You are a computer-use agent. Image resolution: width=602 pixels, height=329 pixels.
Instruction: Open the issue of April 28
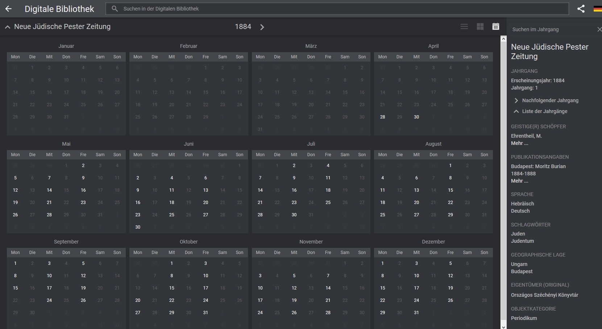(x=382, y=117)
